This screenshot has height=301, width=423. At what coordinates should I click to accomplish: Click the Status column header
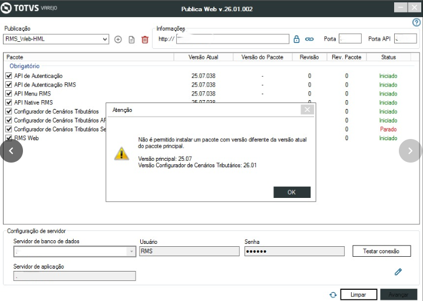pos(388,57)
